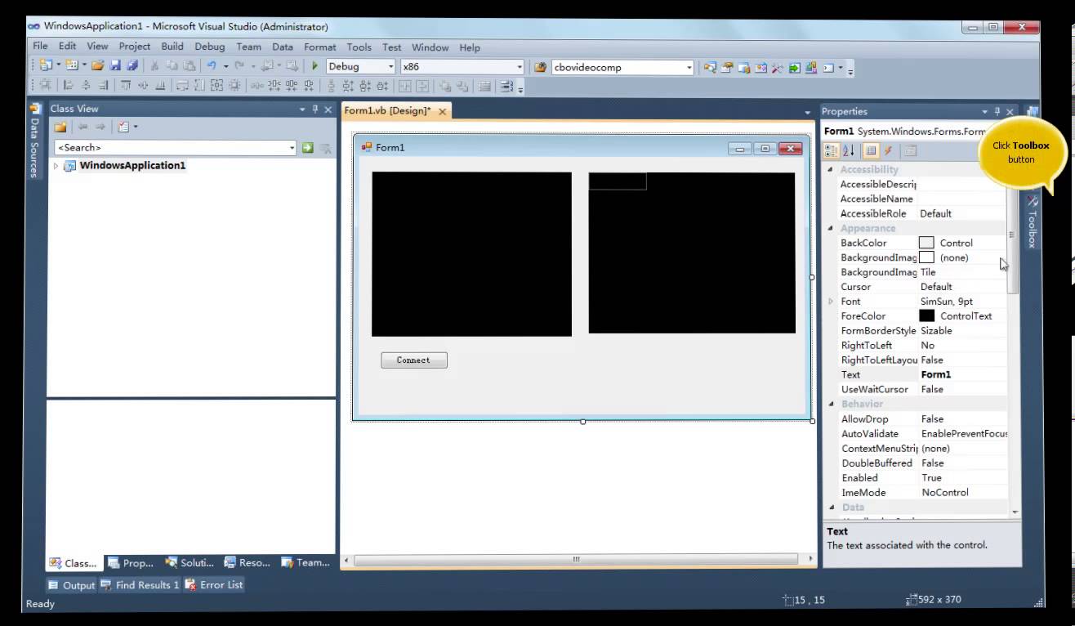This screenshot has height=626, width=1075.
Task: Click the Add New Item toolbar icon
Action: pyautogui.click(x=72, y=66)
